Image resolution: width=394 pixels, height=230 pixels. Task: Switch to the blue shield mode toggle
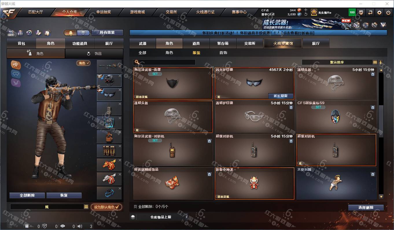click(x=84, y=33)
